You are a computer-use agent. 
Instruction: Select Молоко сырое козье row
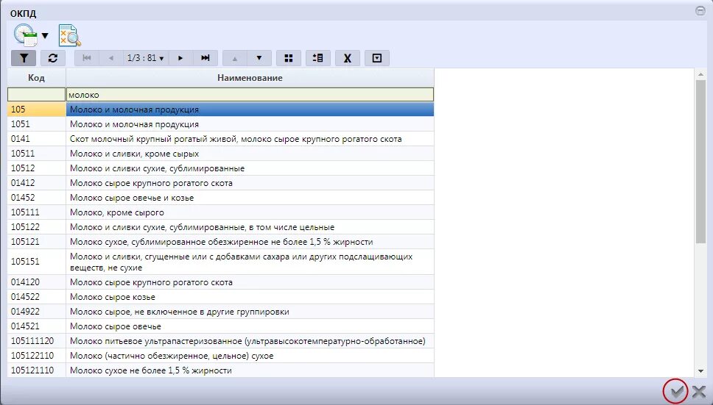[220, 297]
